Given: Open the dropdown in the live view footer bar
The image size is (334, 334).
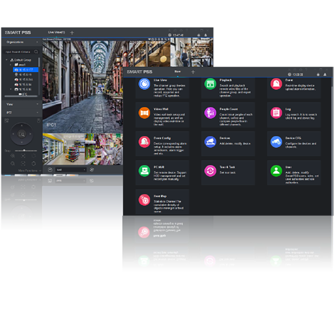Looking at the screenshot, I should 71,170.
